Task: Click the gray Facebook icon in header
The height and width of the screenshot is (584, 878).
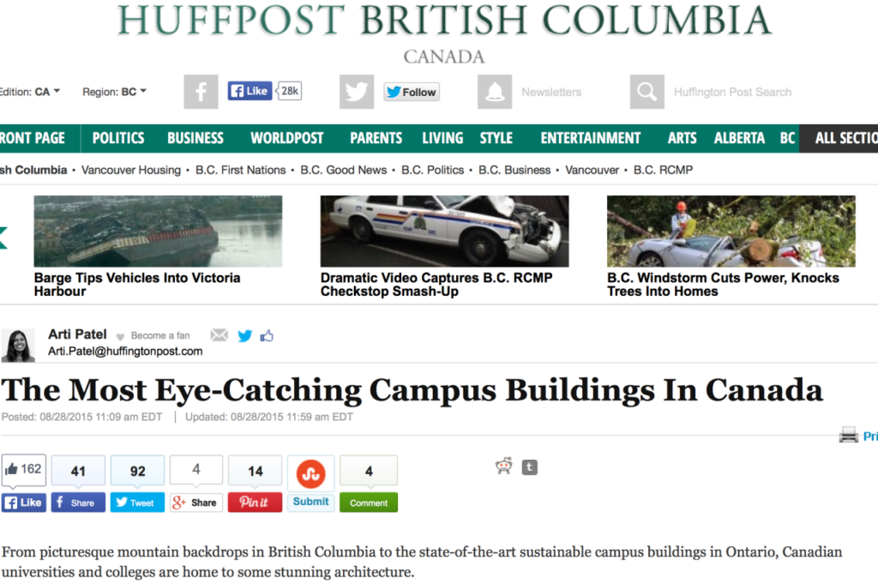Action: (201, 91)
